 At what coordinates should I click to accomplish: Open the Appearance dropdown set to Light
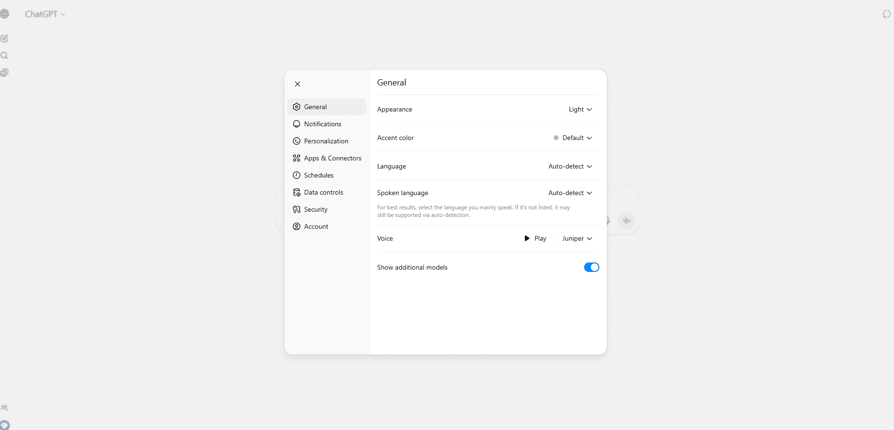(580, 110)
